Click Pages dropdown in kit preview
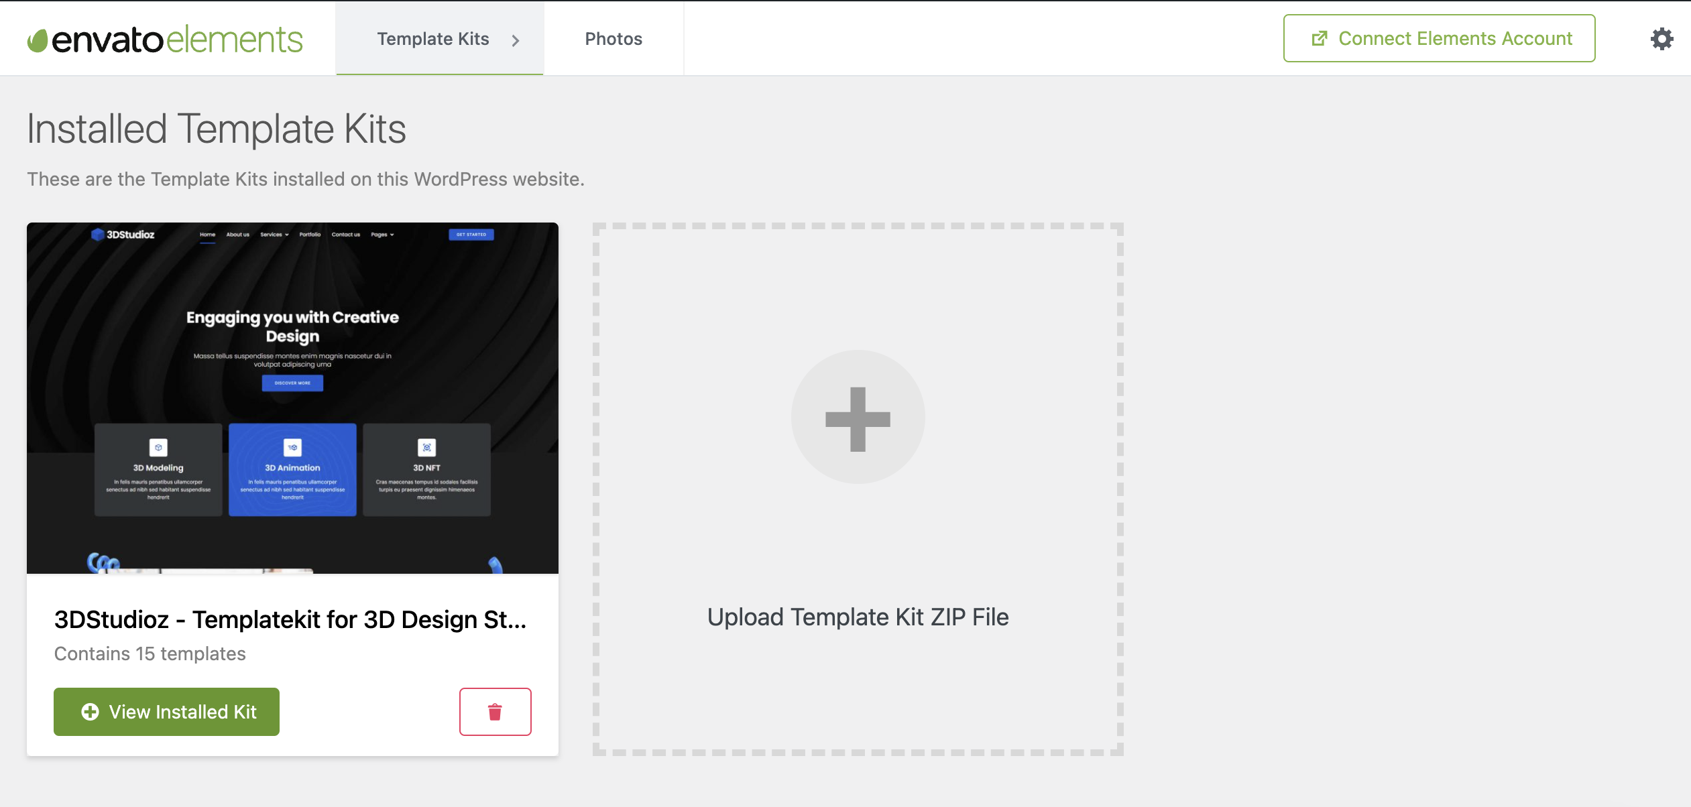Screen dimensions: 1691x807 point(382,235)
